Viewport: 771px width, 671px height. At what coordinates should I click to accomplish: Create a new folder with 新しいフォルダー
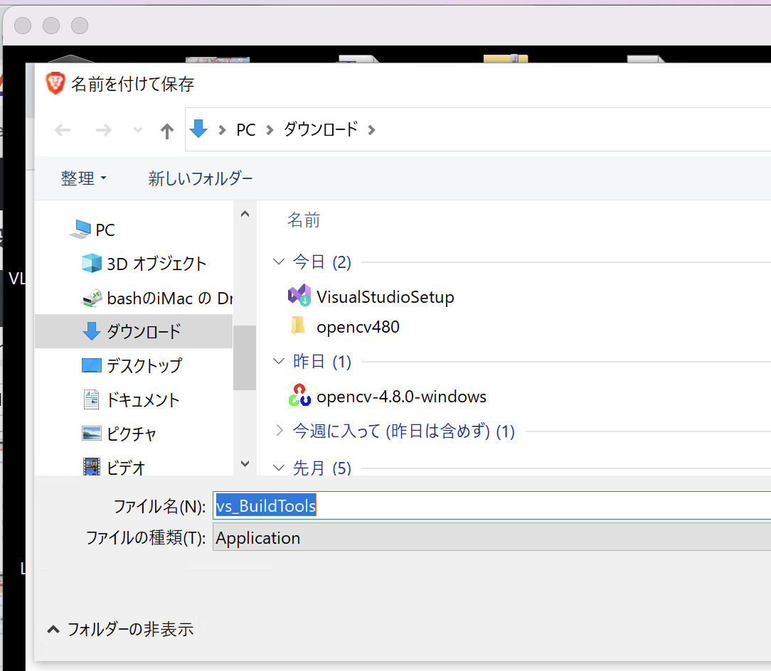point(201,178)
